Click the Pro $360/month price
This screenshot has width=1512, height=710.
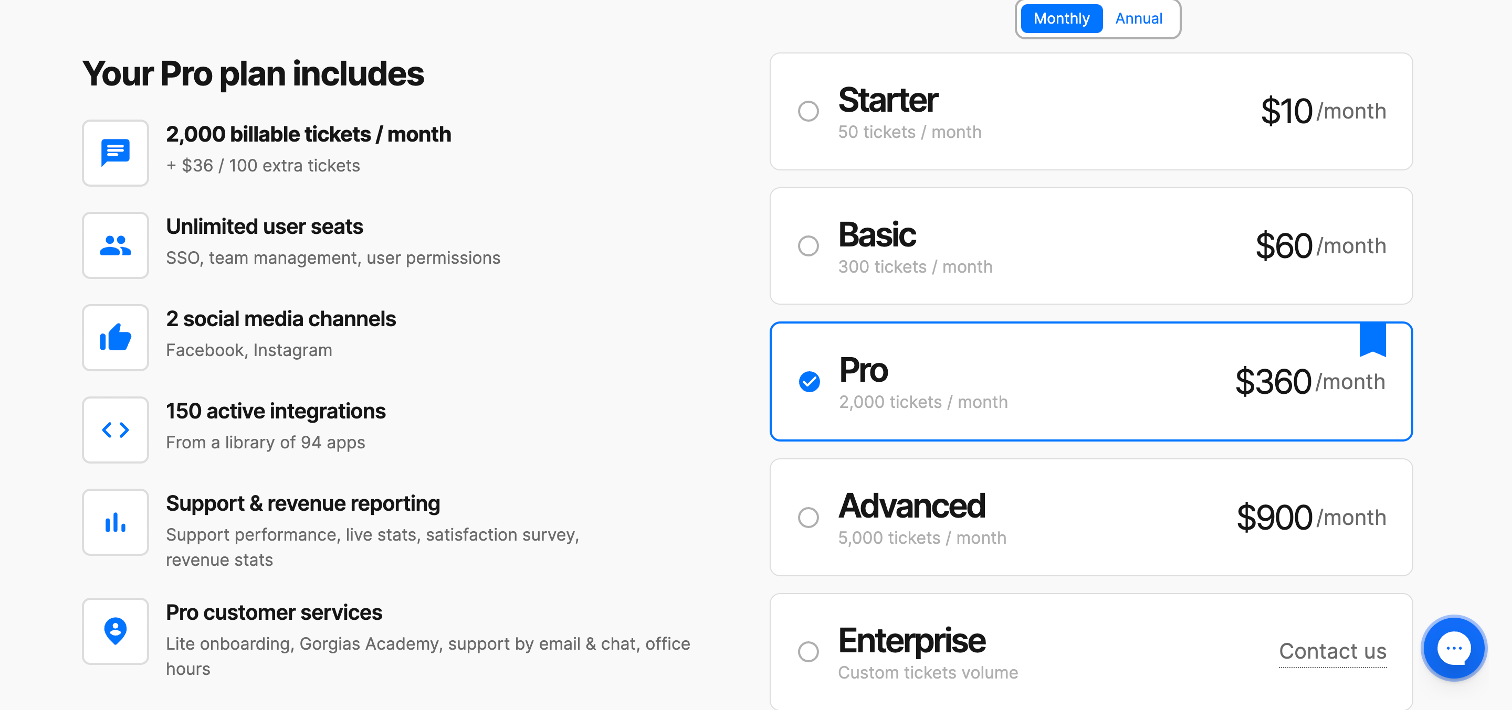[x=1310, y=382]
